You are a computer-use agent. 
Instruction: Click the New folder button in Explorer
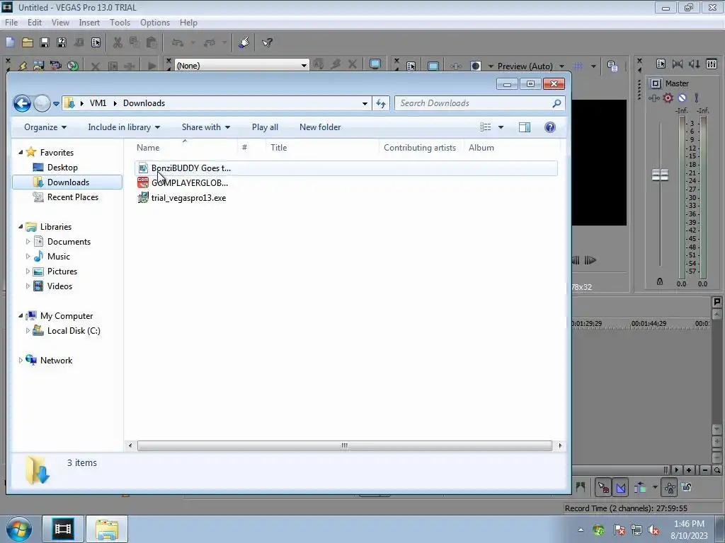click(x=320, y=127)
